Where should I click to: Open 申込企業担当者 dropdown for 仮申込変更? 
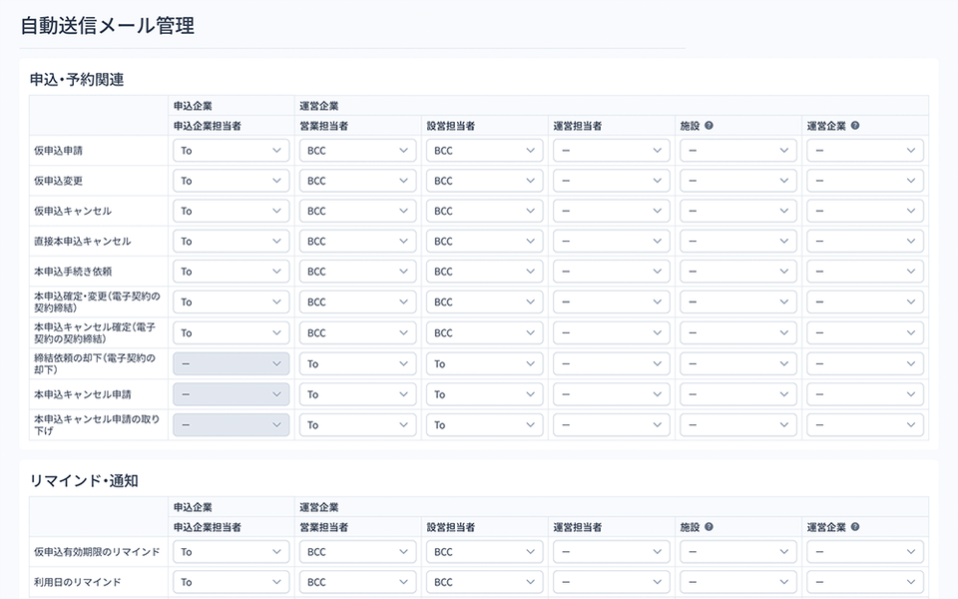click(231, 181)
